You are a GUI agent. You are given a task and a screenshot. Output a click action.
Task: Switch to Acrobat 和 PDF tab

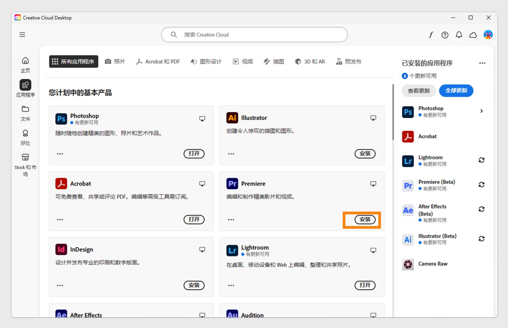(158, 62)
